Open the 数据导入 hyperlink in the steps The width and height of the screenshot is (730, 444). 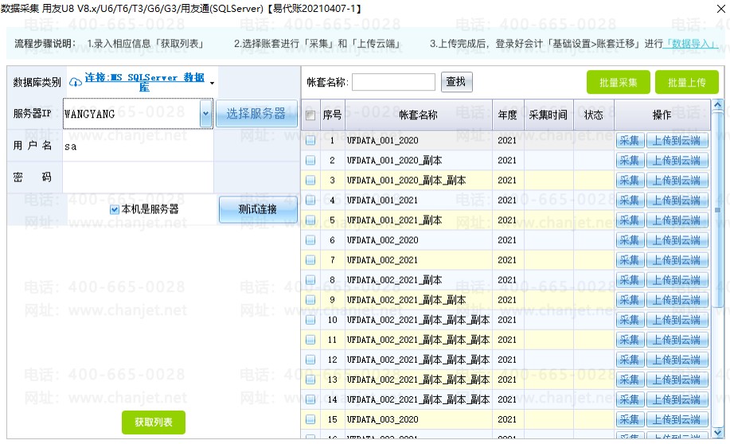[690, 44]
